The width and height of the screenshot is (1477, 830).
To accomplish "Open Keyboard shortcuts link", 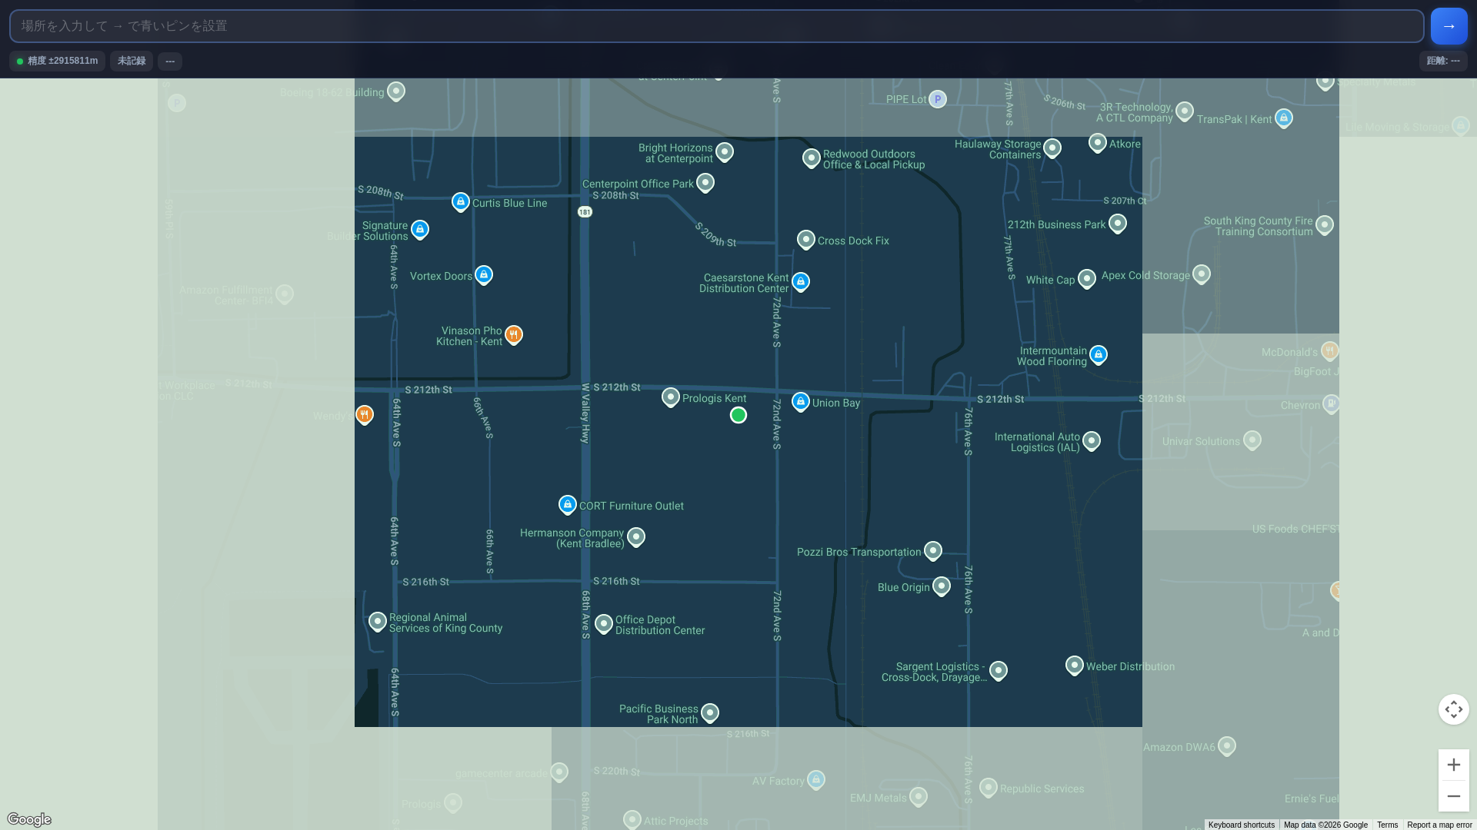I will point(1241,825).
